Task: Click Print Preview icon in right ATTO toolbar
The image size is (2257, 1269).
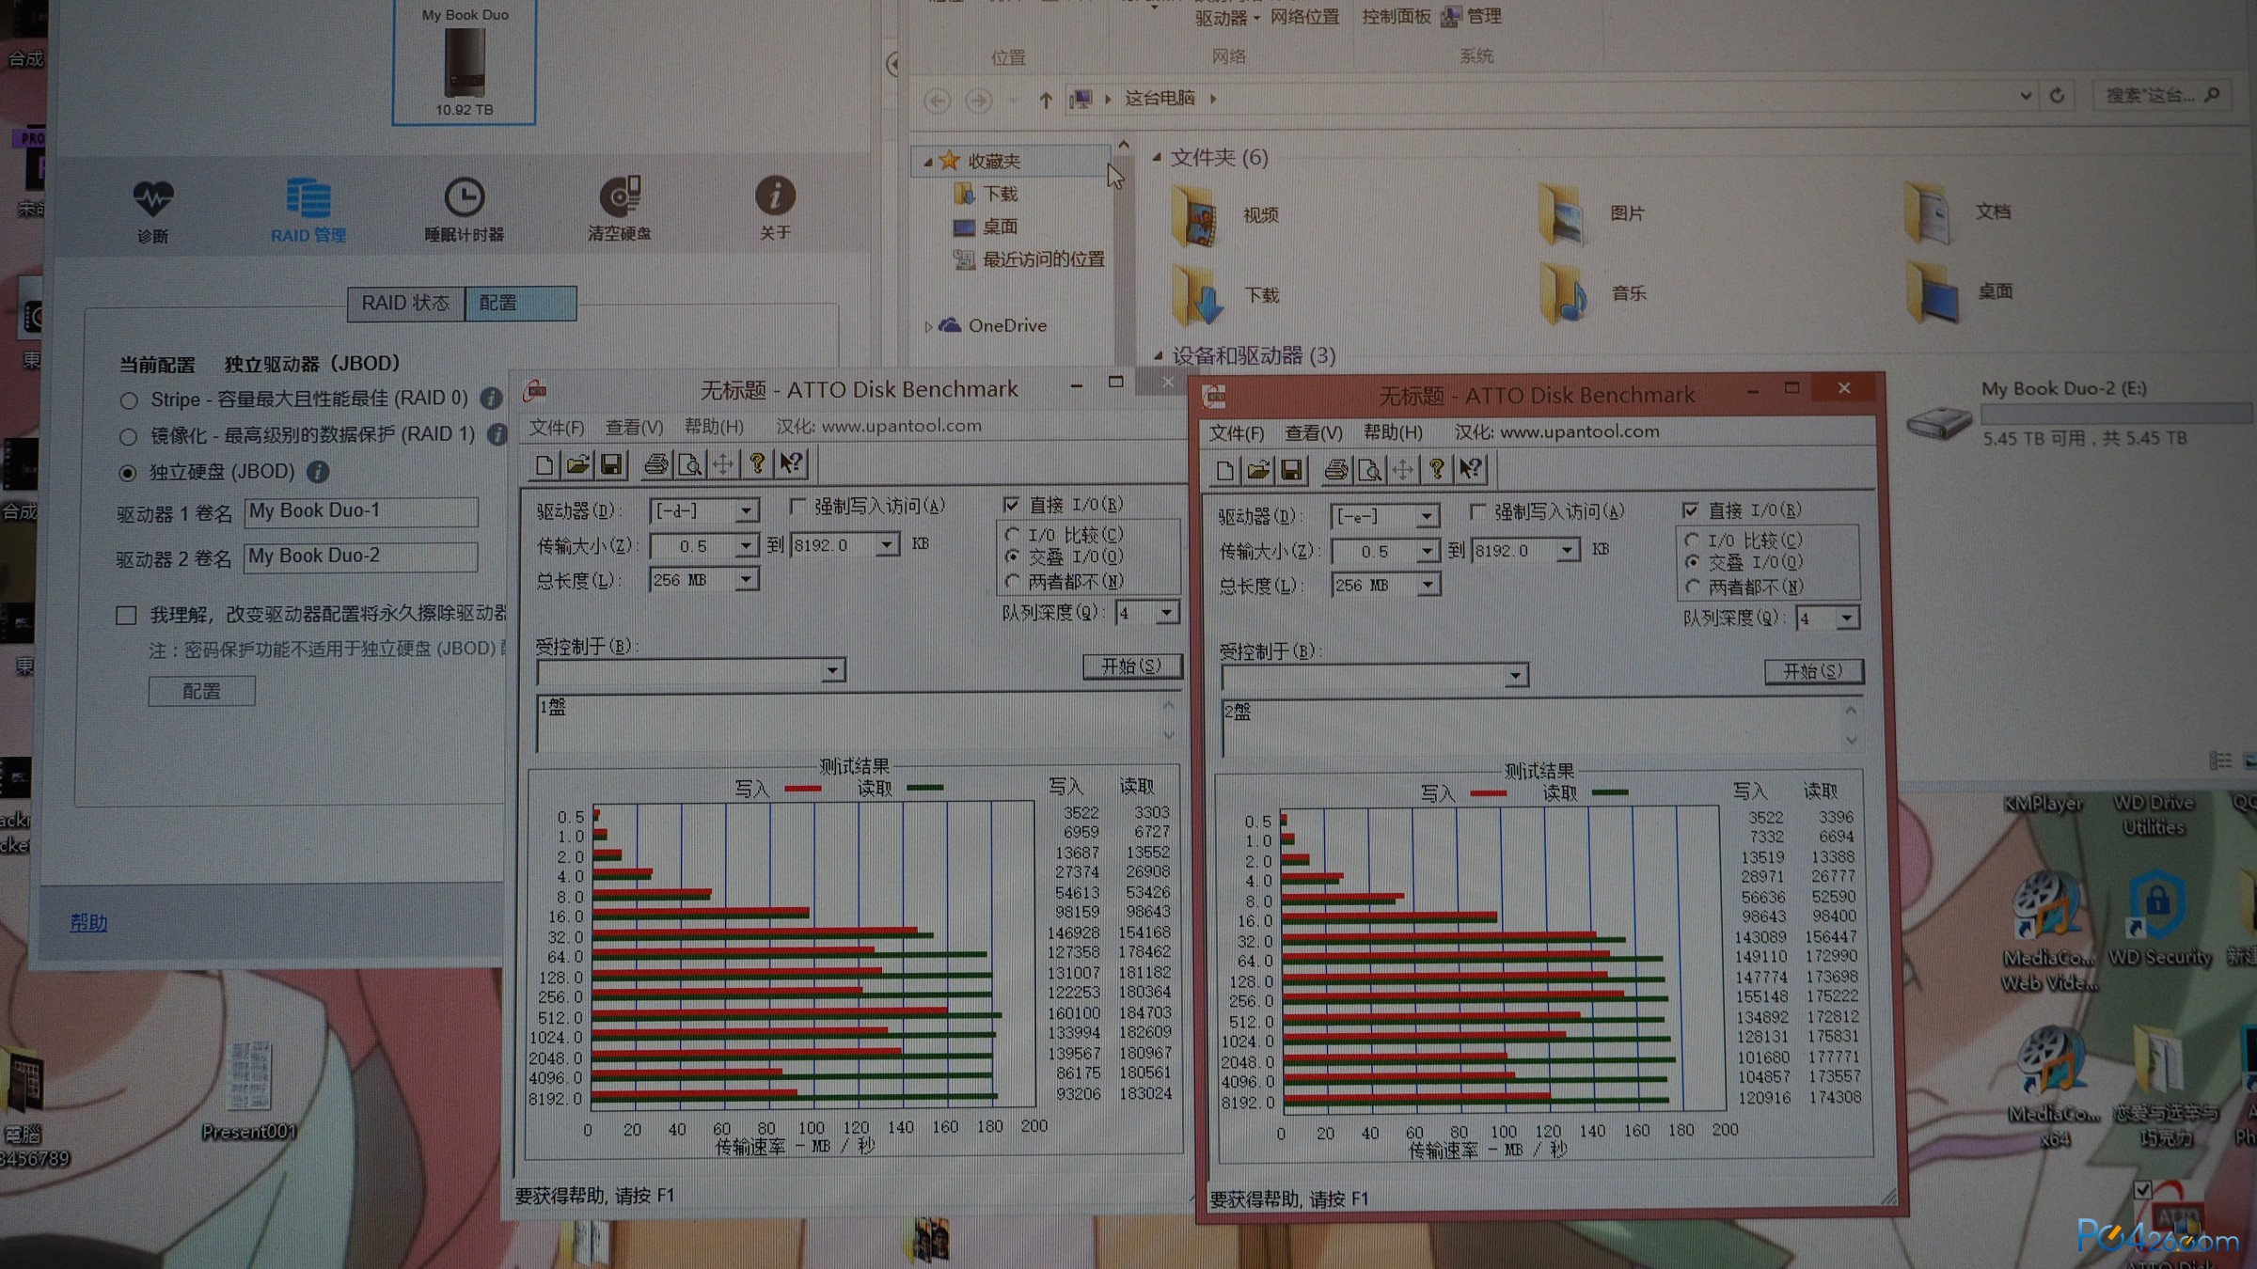Action: click(x=1370, y=470)
